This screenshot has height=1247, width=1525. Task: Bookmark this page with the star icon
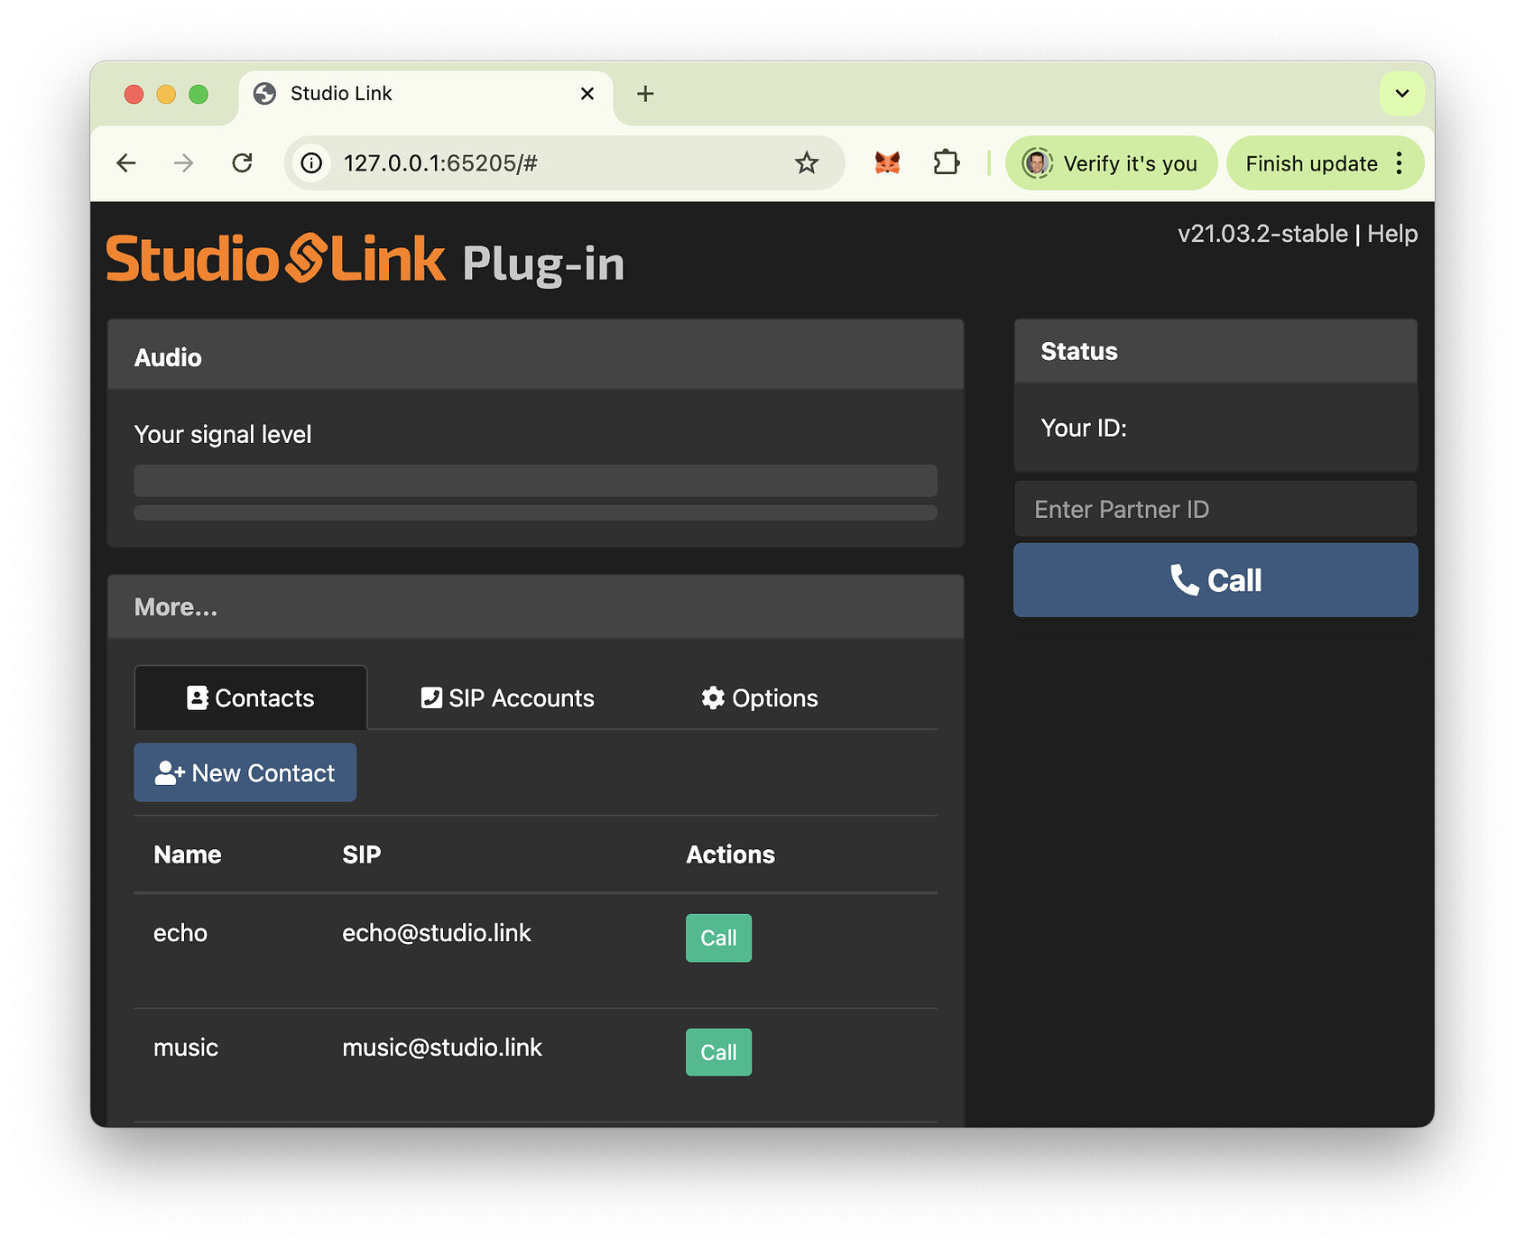807,163
